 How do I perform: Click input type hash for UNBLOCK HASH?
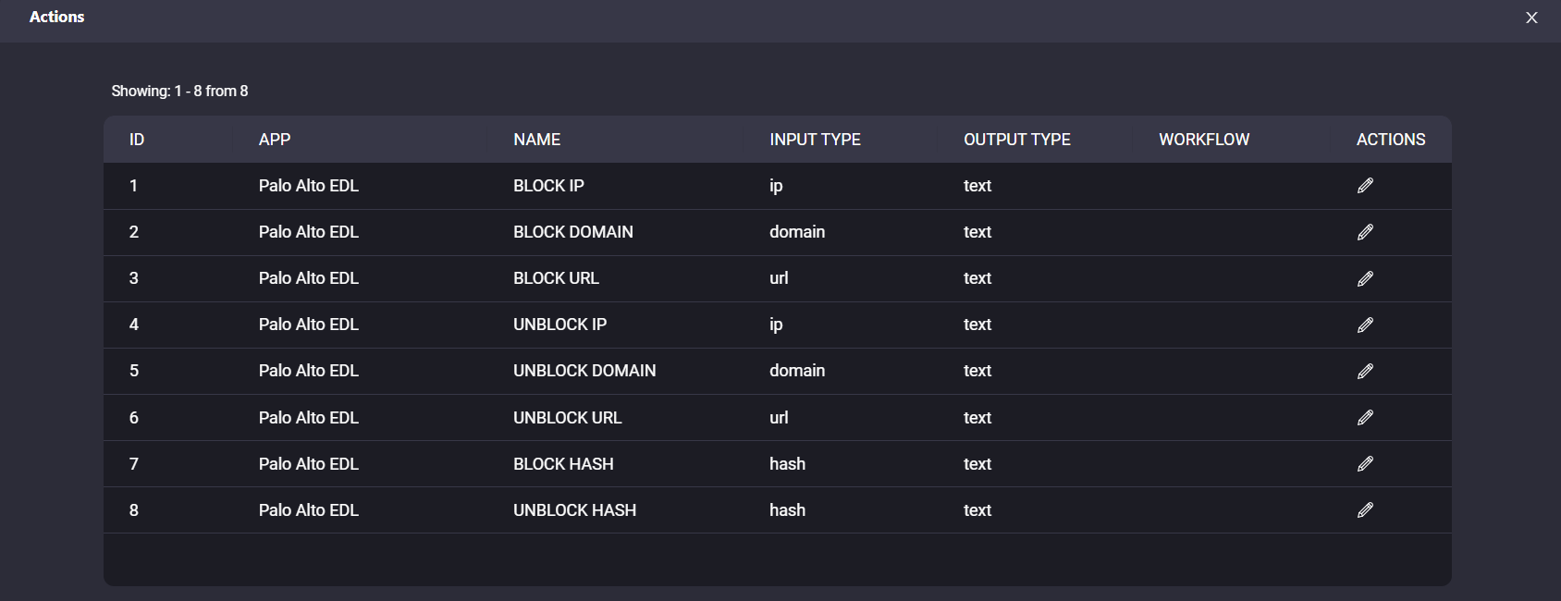point(787,510)
